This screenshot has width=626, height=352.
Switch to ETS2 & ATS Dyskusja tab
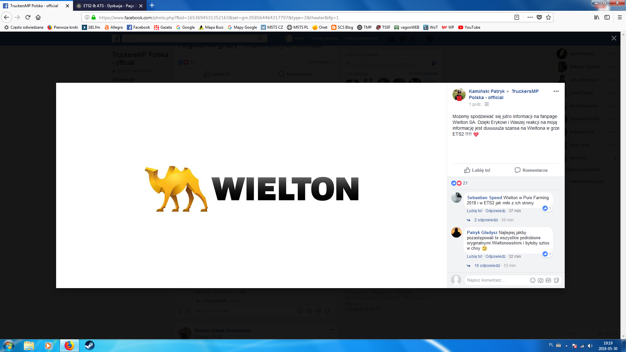tap(110, 6)
